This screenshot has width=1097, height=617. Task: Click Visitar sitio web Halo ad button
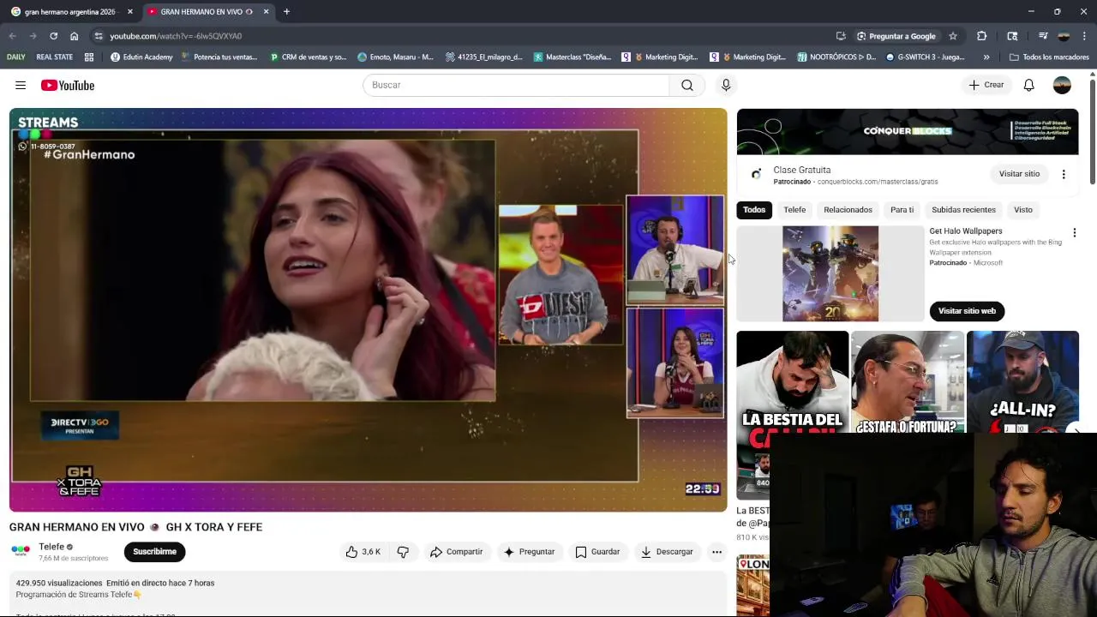pos(967,311)
